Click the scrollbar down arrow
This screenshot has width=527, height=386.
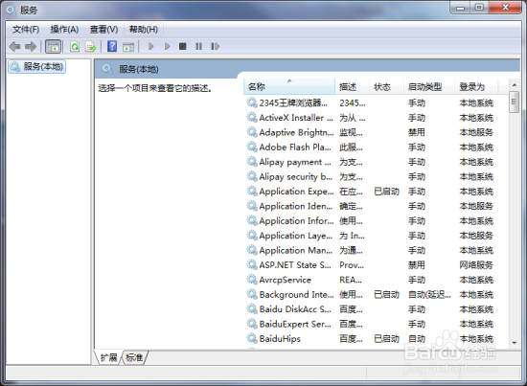pos(514,343)
